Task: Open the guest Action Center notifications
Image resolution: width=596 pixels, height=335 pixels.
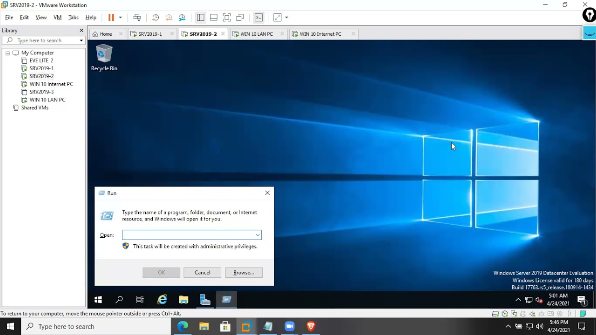Action: point(582,300)
